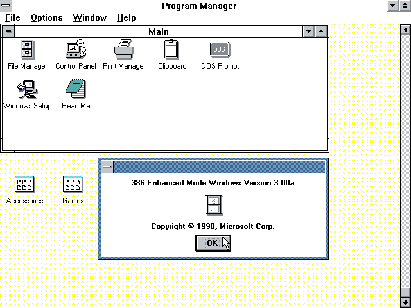Click the 'Clipboard' label text

[172, 66]
